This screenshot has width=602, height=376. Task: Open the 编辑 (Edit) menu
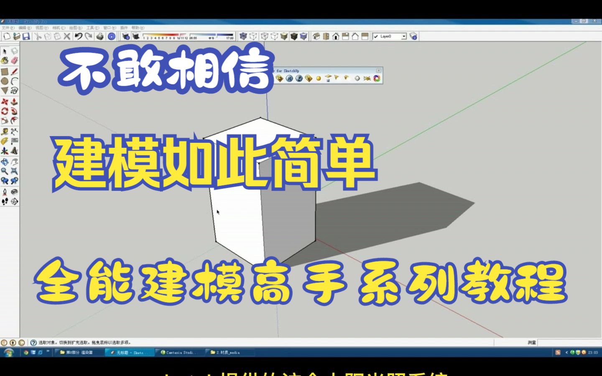coord(25,28)
